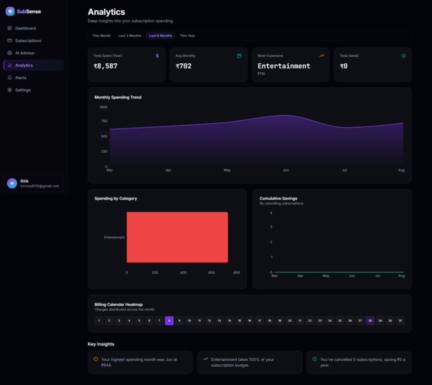432x385 pixels.
Task: Click the Entertainment takes 100% insight card
Action: click(250, 362)
